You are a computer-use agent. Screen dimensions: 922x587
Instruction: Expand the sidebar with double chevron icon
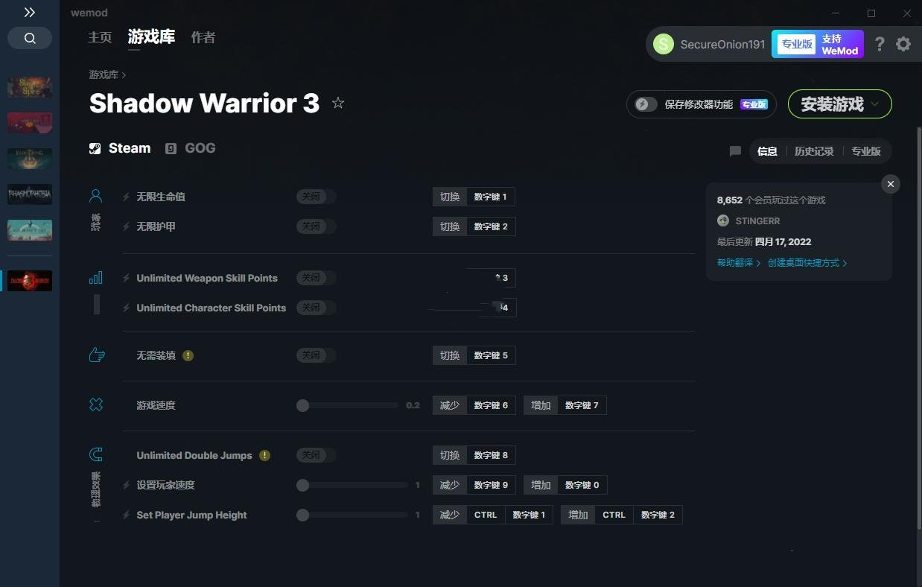coord(30,13)
